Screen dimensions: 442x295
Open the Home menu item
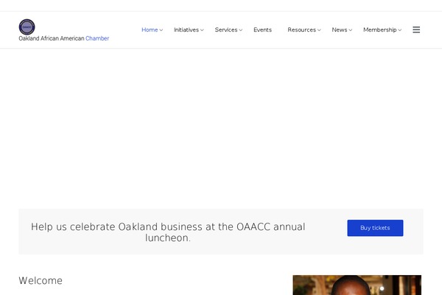(x=150, y=29)
